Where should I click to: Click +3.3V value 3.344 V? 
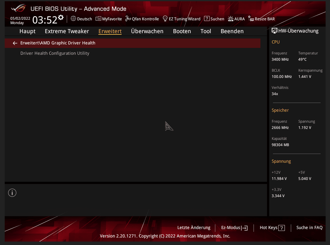click(278, 196)
